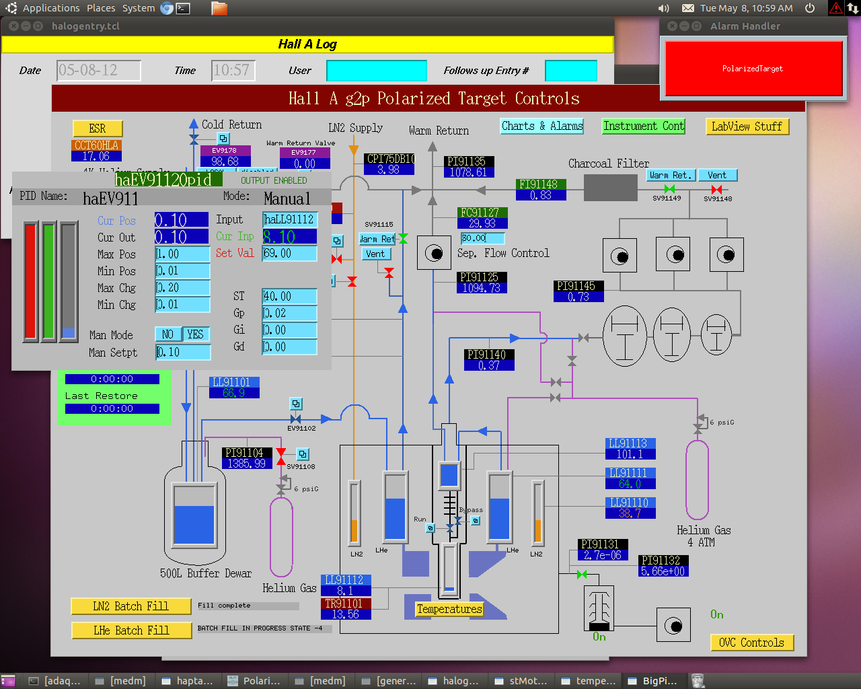
Task: Click green valve next to PI91131
Action: 582,574
